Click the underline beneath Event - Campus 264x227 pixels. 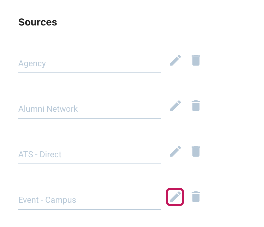click(90, 209)
